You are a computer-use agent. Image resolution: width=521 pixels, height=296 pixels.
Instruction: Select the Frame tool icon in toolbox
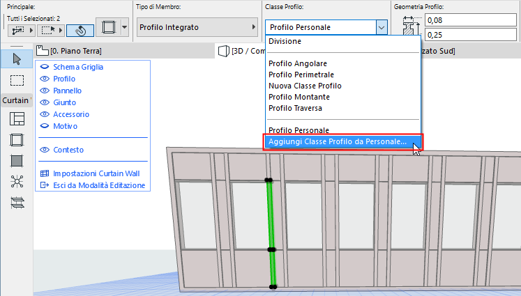coord(17,140)
